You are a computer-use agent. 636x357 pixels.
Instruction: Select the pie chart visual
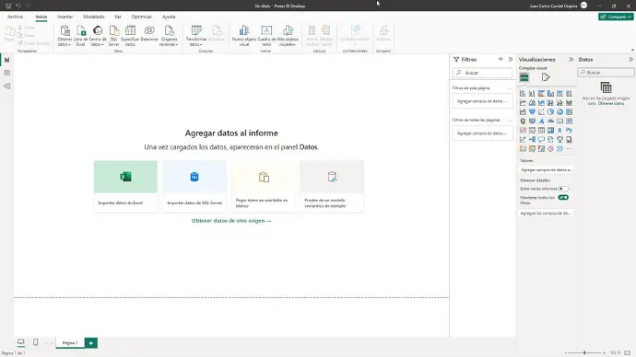pos(551,112)
